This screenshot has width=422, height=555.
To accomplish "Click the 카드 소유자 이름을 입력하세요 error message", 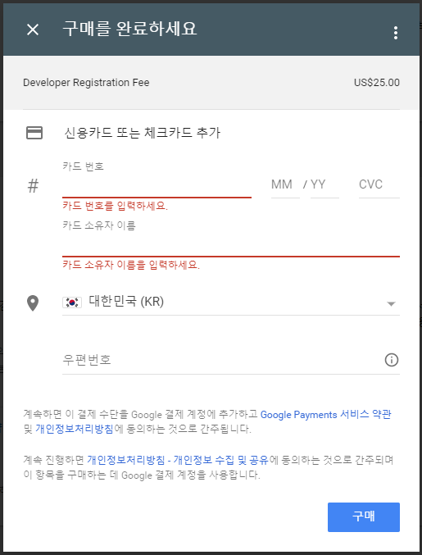I will click(x=131, y=265).
